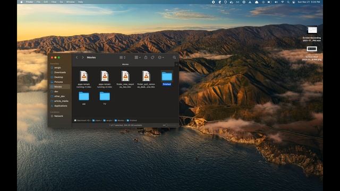Click the recording indicator menu bar icon
The image size is (340, 191).
(x=214, y=2)
